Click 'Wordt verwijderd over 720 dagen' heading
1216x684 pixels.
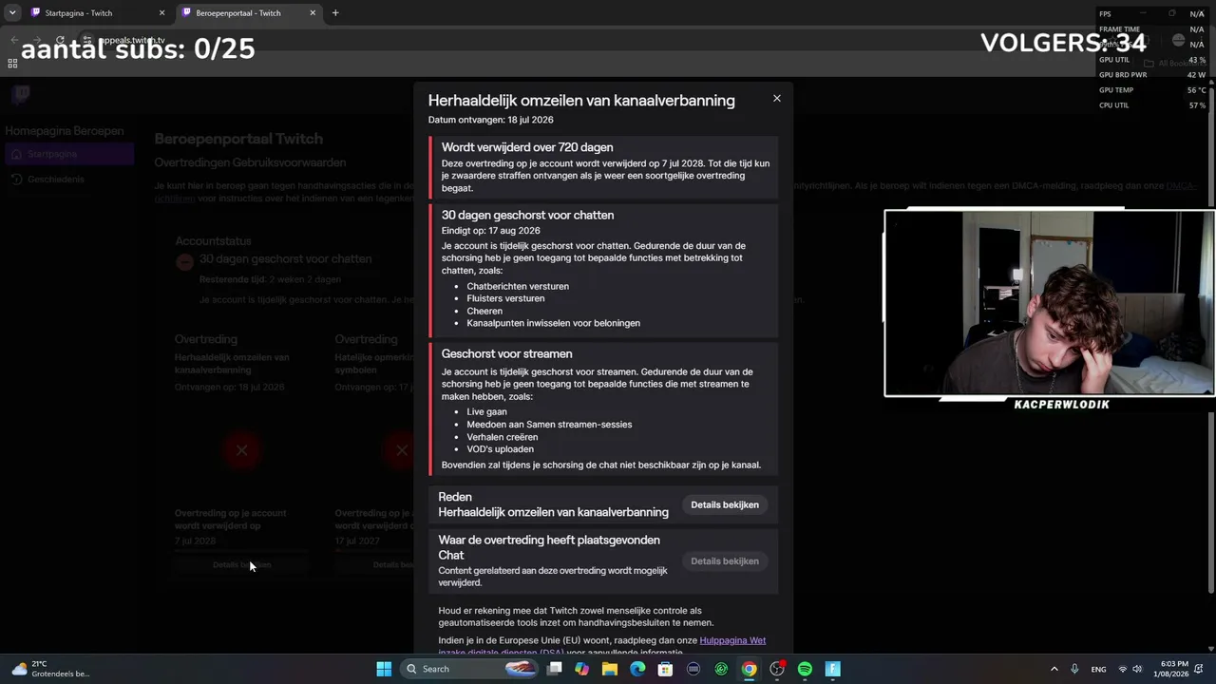point(527,147)
